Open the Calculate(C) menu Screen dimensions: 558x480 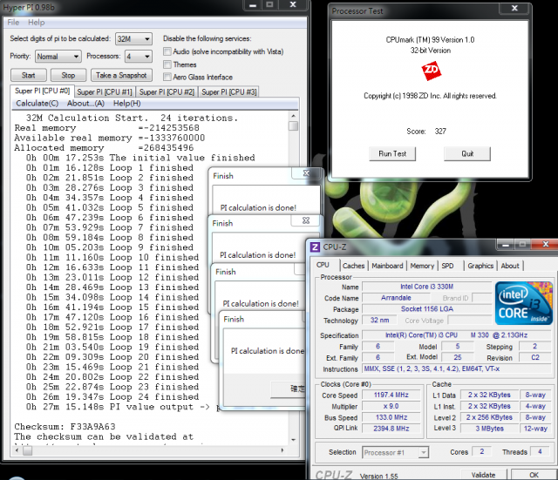(x=37, y=104)
